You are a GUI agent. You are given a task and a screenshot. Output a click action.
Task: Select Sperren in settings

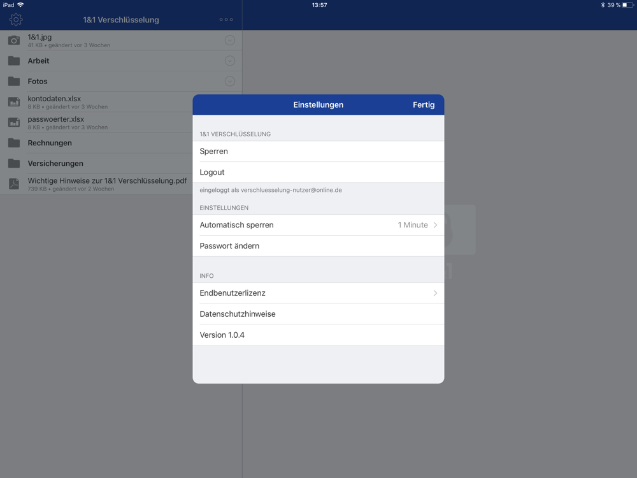point(318,151)
